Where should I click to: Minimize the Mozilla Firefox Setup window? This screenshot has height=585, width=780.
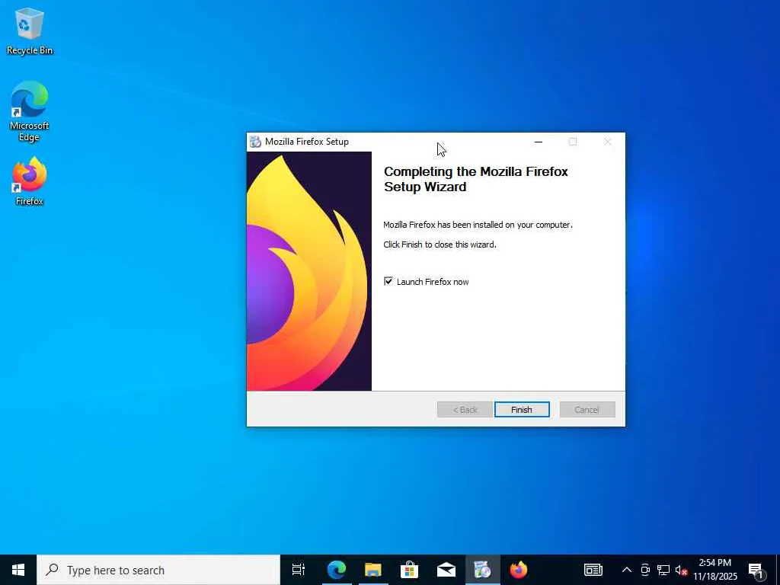(539, 142)
